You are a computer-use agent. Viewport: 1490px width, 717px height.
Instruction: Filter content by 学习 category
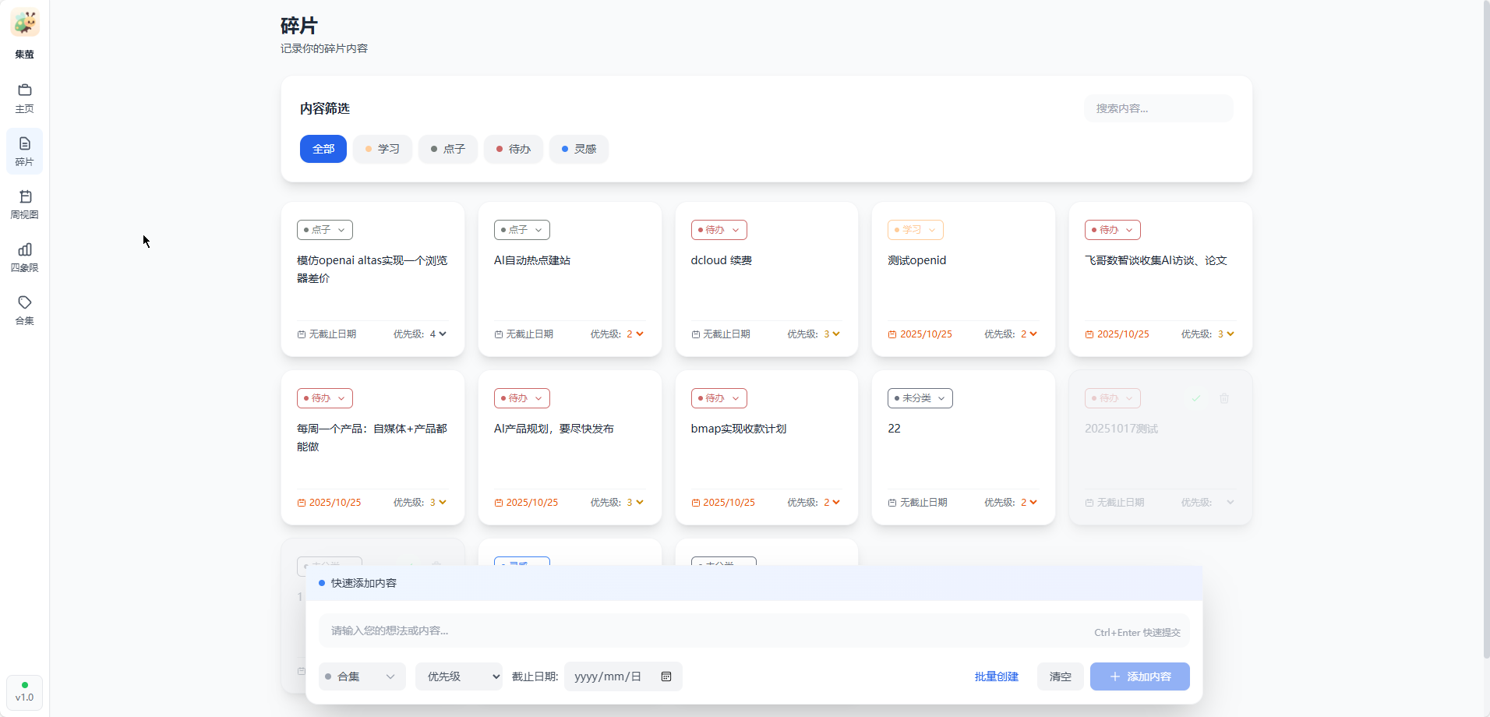tap(383, 149)
